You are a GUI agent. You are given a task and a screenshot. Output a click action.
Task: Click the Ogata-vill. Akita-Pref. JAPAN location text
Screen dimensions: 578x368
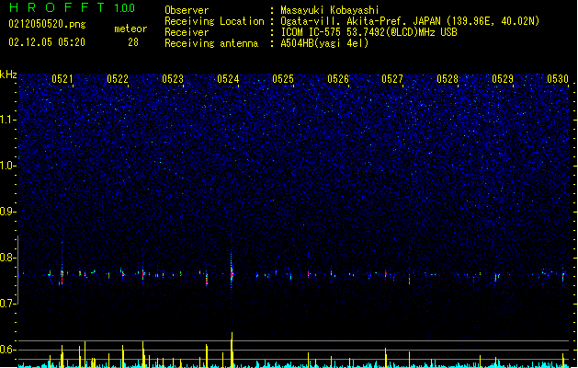tap(360, 21)
